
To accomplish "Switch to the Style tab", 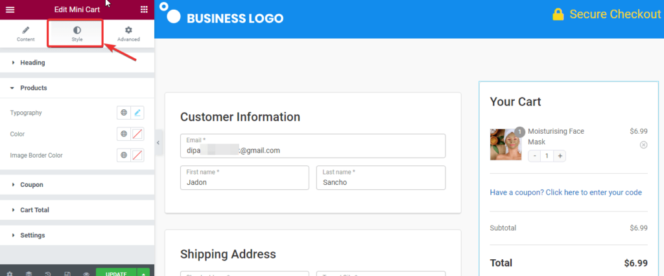I will tap(77, 34).
